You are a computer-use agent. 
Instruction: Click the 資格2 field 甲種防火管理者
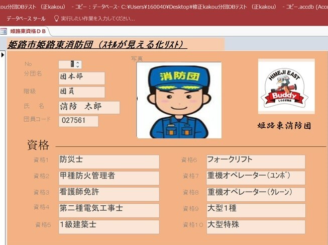109,178
